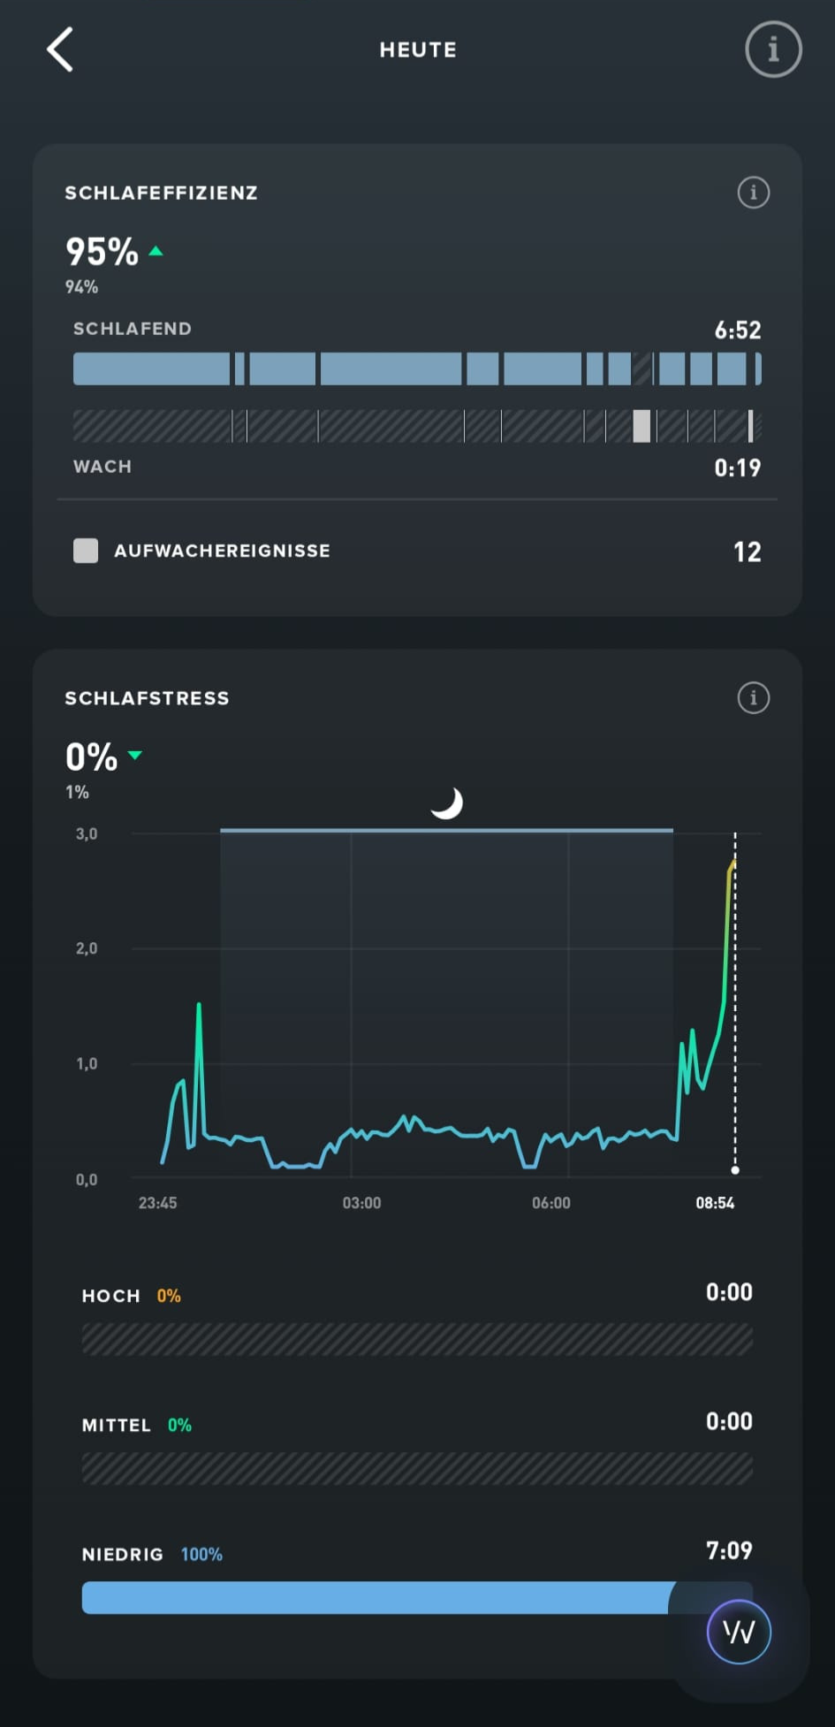Select the Aufwachereignisse label
This screenshot has height=1727, width=835.
(222, 551)
